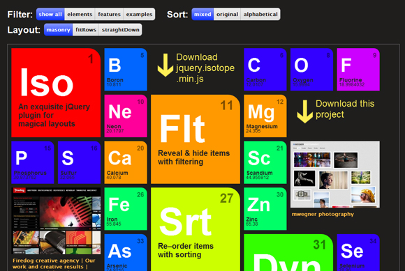
Task: Click the red Iso tile
Action: 56,93
